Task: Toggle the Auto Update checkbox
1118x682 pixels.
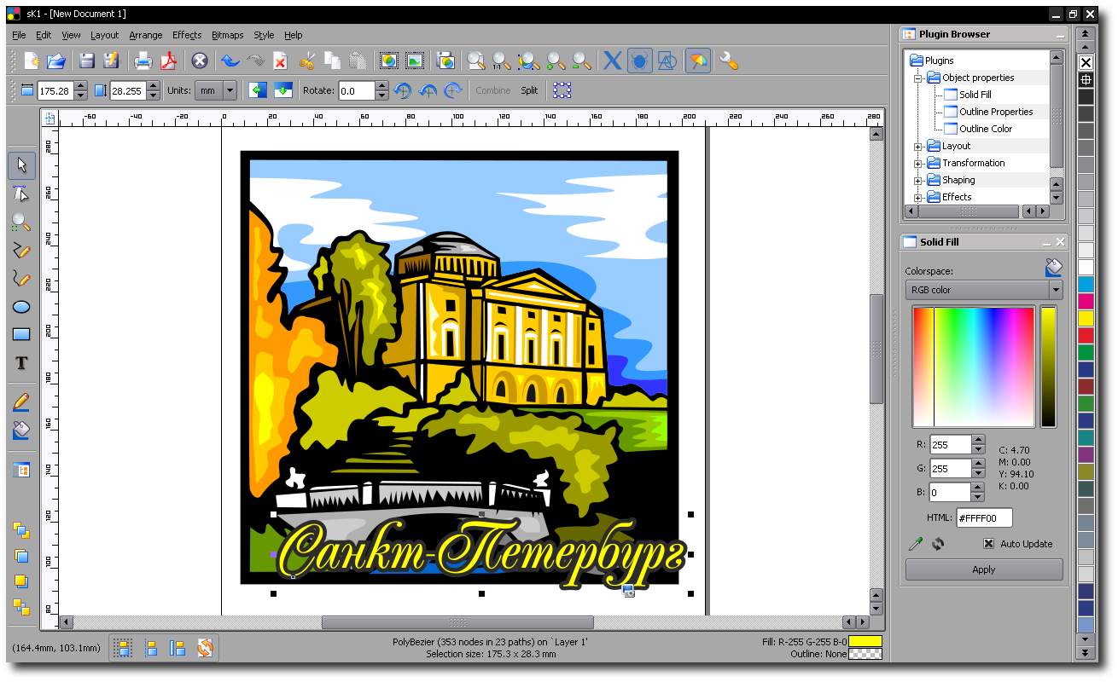Action: (x=988, y=544)
